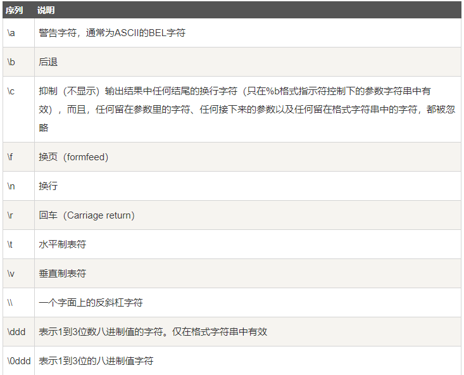The width and height of the screenshot is (464, 375).
Task: Click the description starting with 抑制（不显示）
Action: tap(247, 110)
